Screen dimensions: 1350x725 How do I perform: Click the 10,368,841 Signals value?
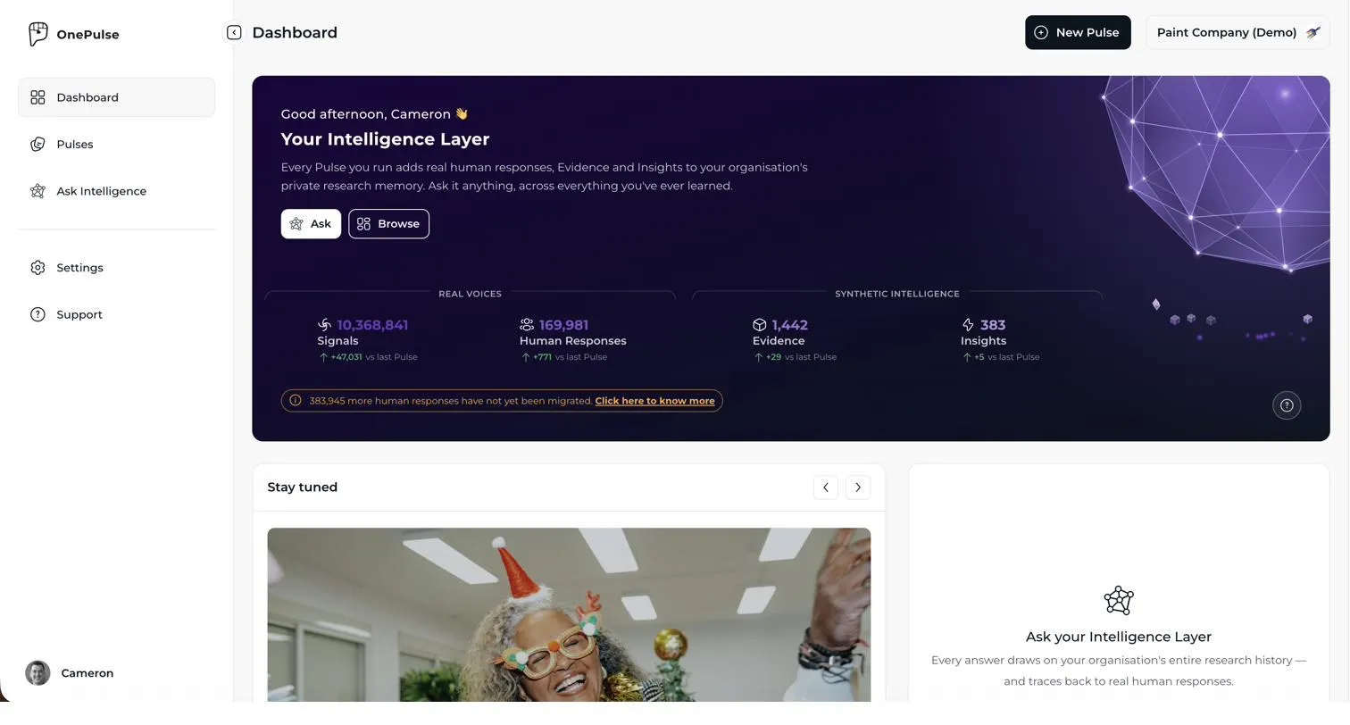tap(372, 325)
